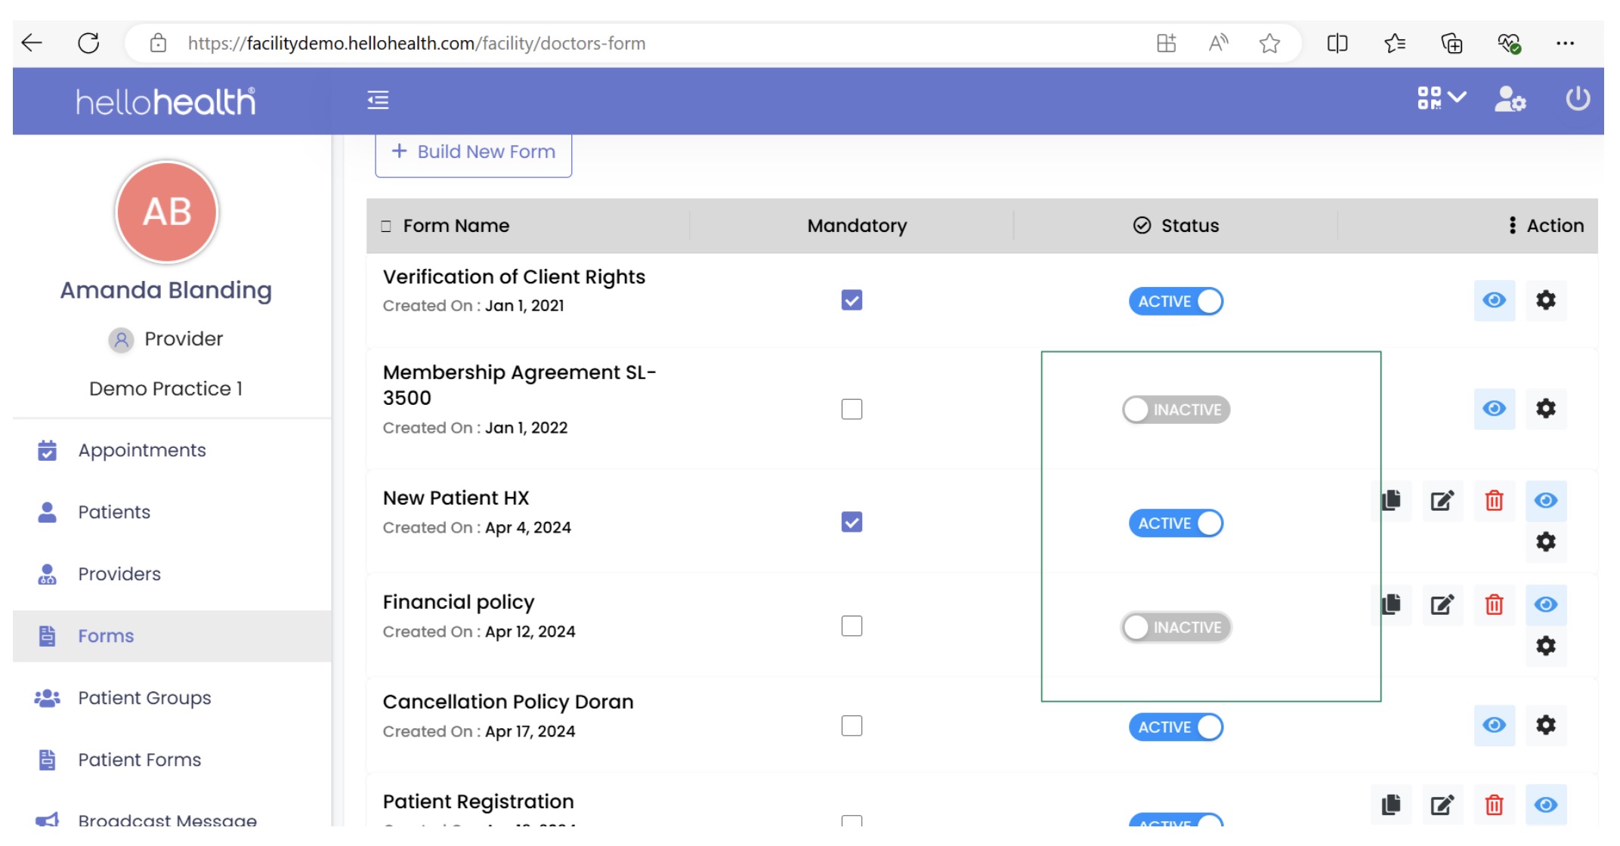Check mandatory box for Cancellation Policy Doran
The image size is (1620, 846).
click(852, 726)
